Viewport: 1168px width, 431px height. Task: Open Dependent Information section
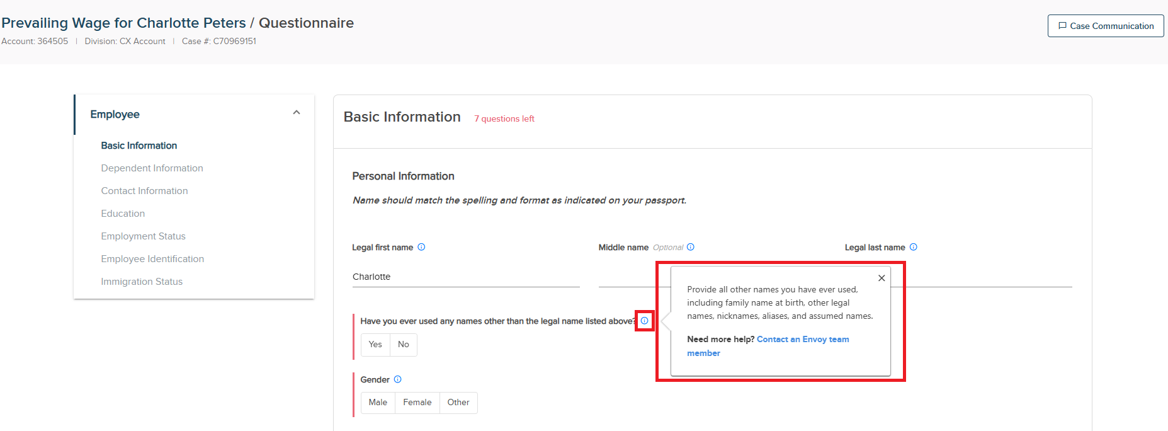[152, 168]
